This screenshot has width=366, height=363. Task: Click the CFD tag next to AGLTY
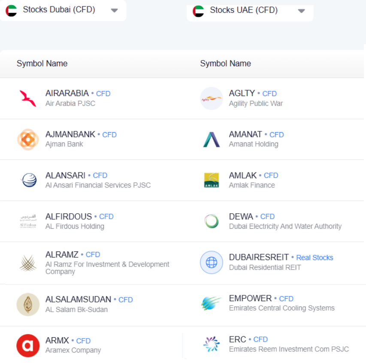pyautogui.click(x=269, y=94)
